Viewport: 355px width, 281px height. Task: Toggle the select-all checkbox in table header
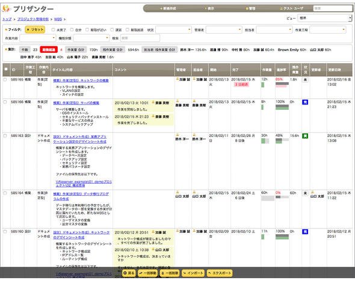[6, 69]
